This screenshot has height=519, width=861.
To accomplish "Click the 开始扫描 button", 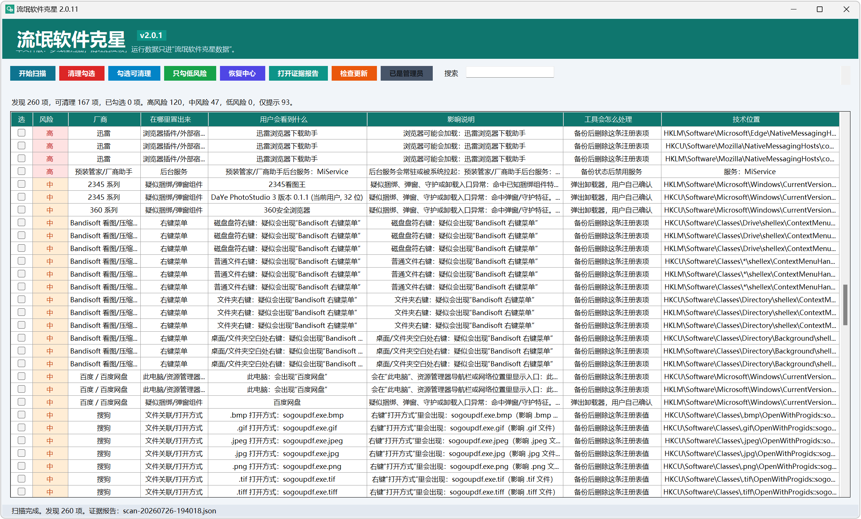I will coord(32,73).
